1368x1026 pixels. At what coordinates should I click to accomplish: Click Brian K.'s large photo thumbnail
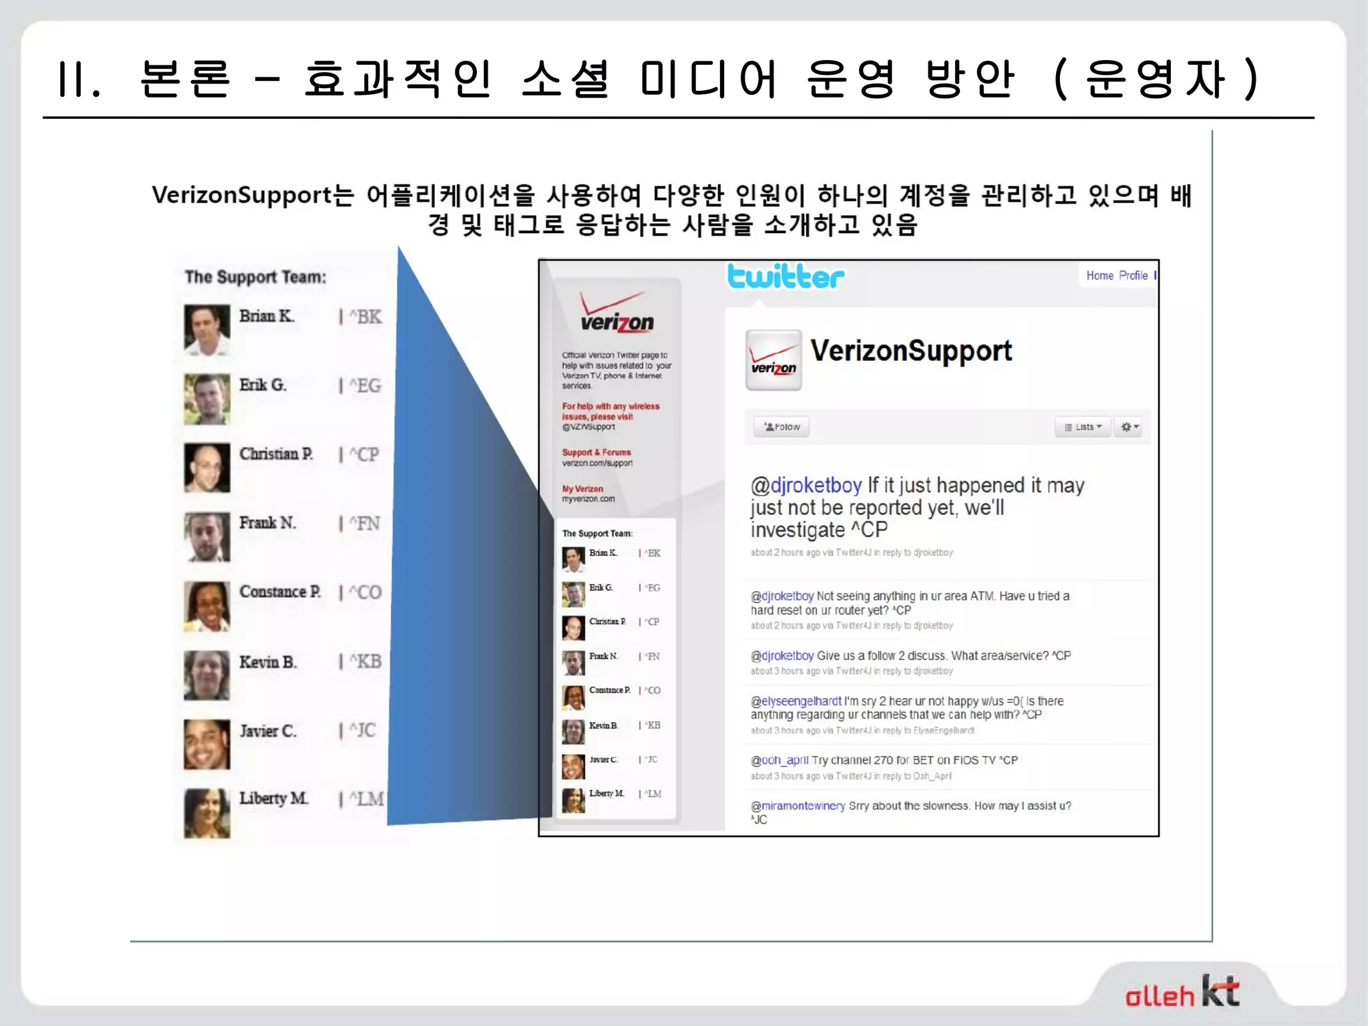pos(207,329)
